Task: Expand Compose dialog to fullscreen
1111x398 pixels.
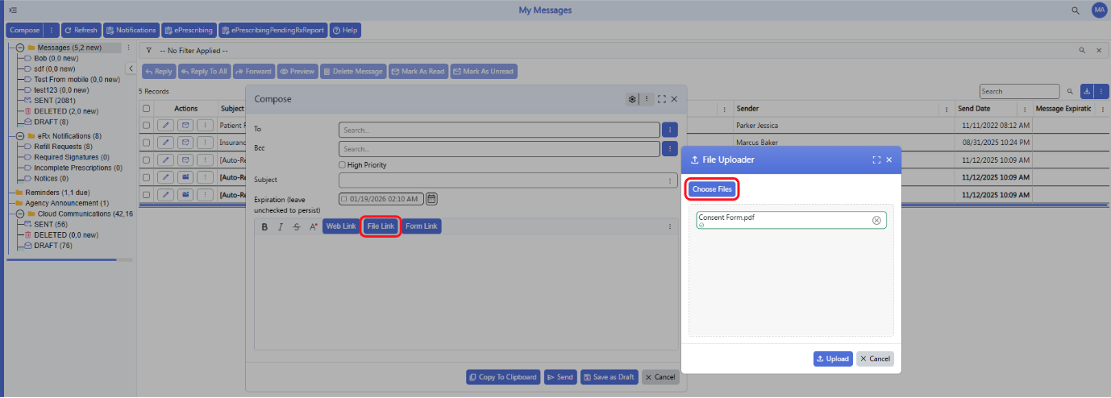Action: click(x=661, y=99)
